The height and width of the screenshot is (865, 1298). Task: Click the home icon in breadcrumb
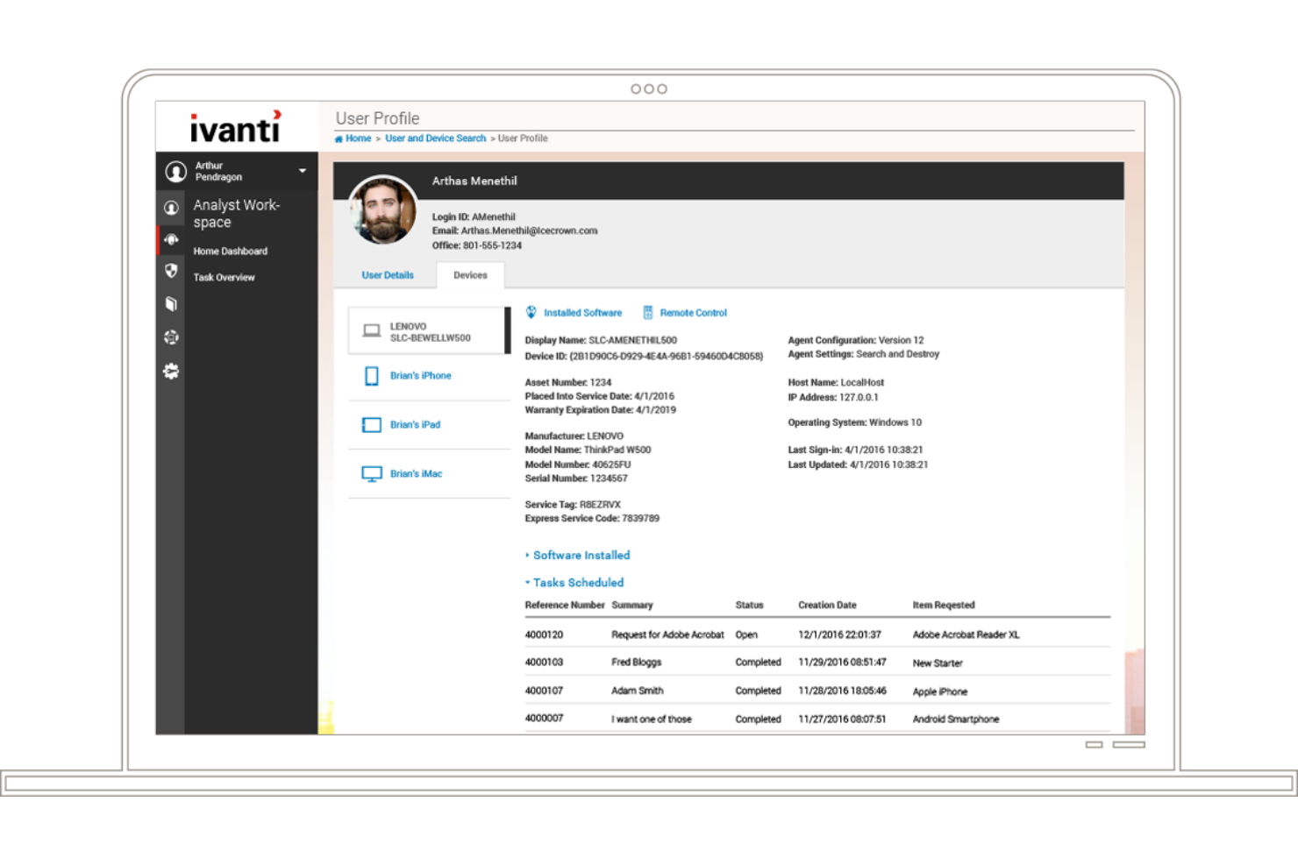pos(339,138)
